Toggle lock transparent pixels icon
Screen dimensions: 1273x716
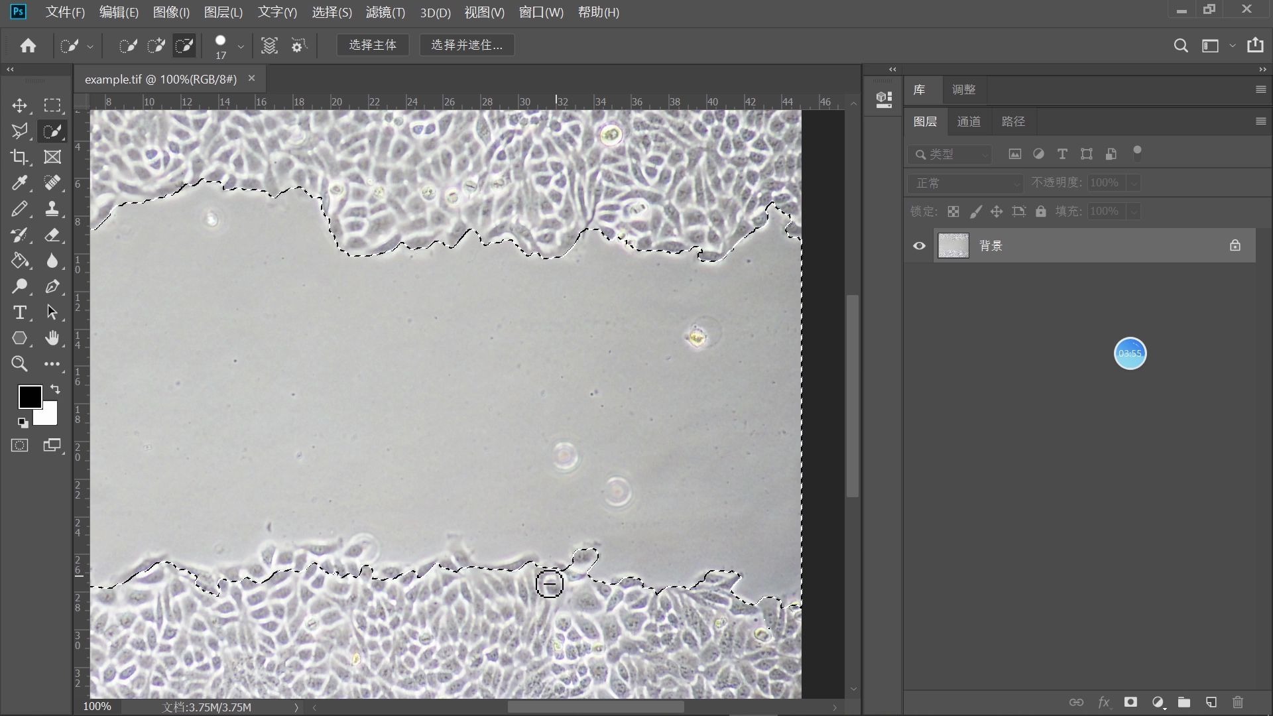coord(953,211)
